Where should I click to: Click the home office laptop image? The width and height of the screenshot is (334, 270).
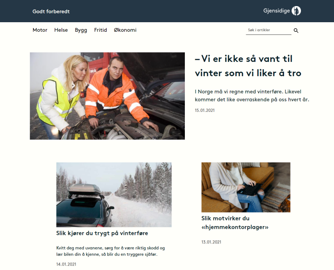pos(246,187)
